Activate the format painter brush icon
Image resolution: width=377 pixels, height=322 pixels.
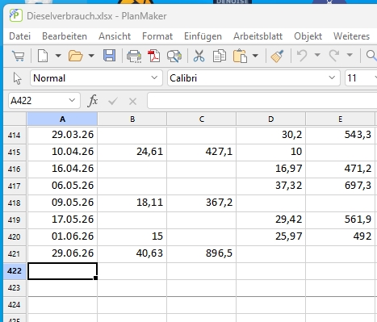[277, 56]
